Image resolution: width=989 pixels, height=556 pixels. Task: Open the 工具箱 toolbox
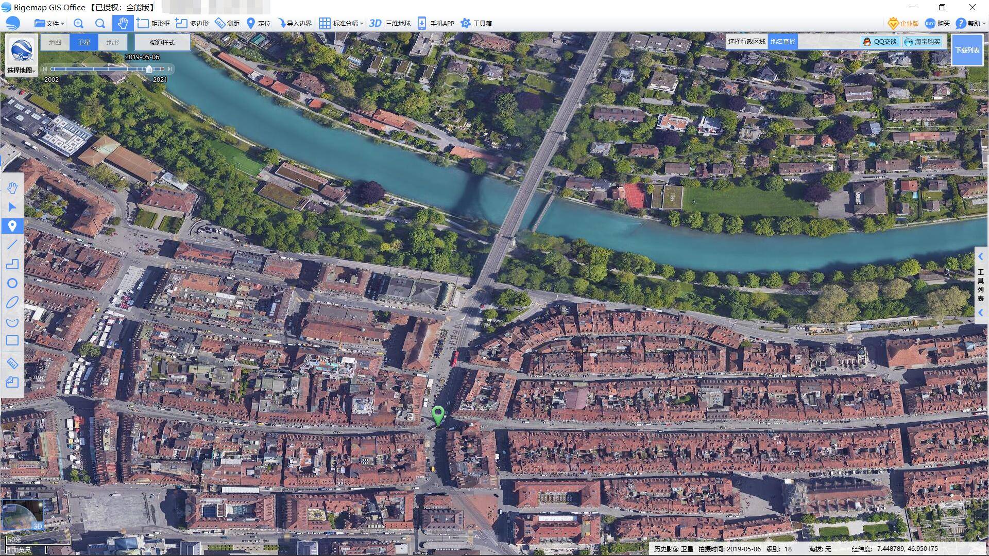point(476,23)
